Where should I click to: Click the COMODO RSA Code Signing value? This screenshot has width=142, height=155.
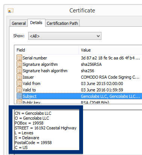click(x=110, y=77)
